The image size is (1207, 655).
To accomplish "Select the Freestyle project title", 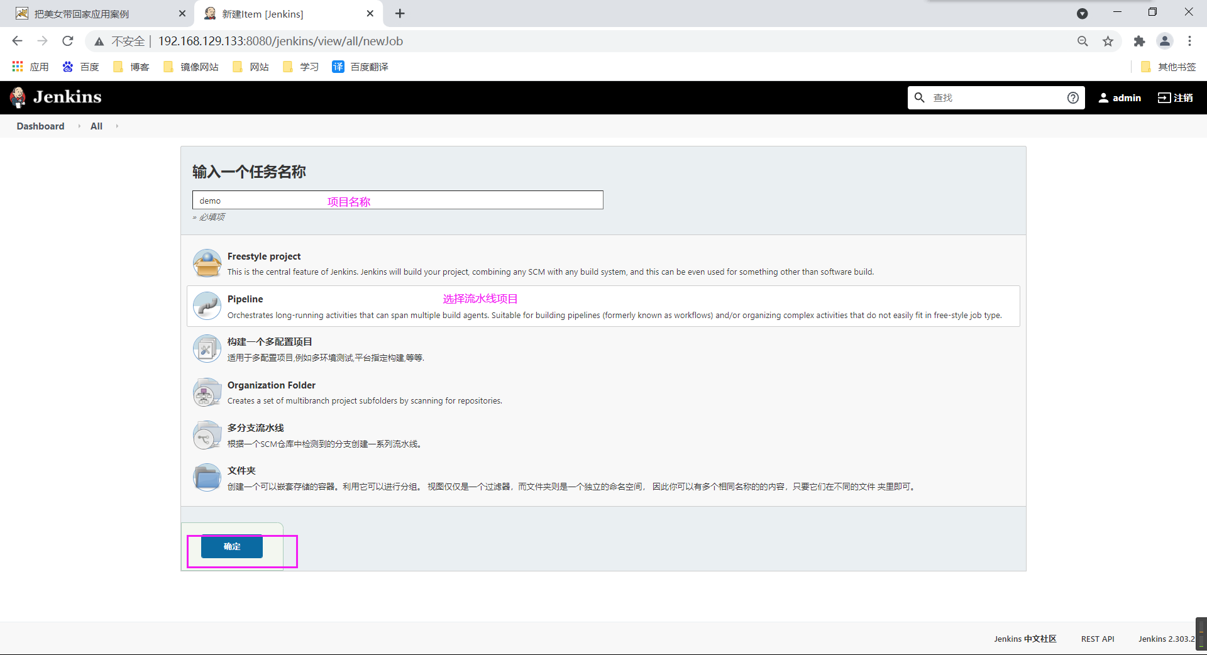I will (264, 256).
